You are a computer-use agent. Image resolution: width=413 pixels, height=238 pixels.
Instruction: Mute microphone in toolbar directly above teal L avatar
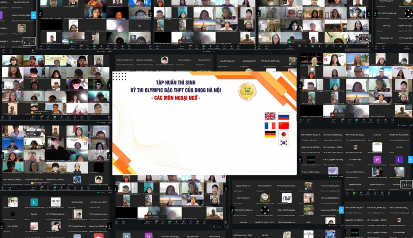[3, 188]
